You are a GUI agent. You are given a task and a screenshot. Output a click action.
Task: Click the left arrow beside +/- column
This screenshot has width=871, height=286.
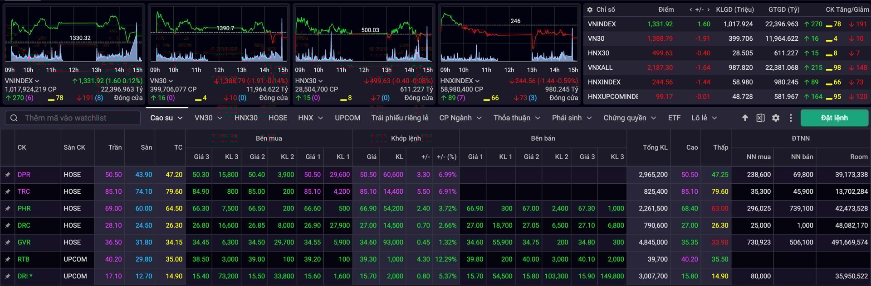[690, 10]
